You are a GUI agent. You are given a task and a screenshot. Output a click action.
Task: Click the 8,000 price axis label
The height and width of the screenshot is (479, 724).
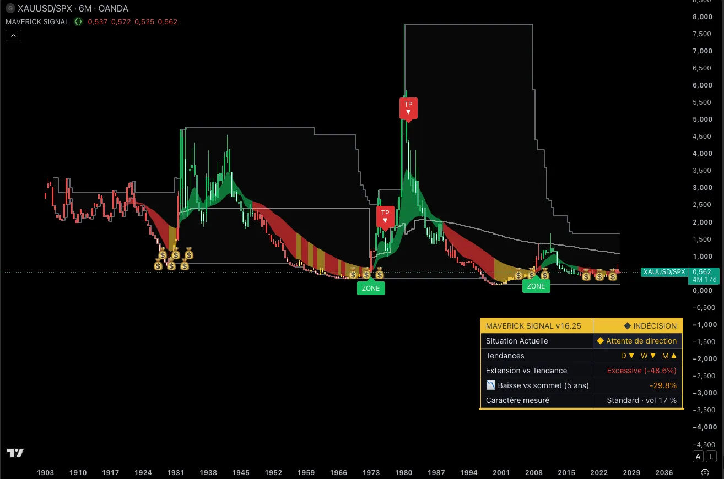[702, 17]
